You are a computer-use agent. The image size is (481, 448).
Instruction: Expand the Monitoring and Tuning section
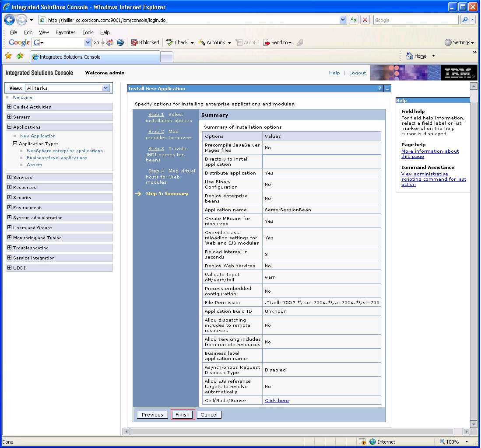pyautogui.click(x=10, y=238)
